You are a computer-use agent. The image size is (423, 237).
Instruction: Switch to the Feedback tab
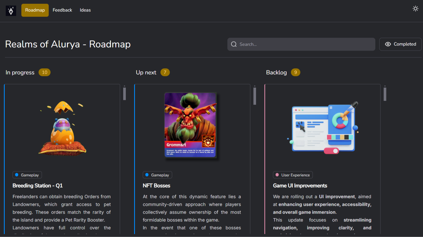coord(62,10)
